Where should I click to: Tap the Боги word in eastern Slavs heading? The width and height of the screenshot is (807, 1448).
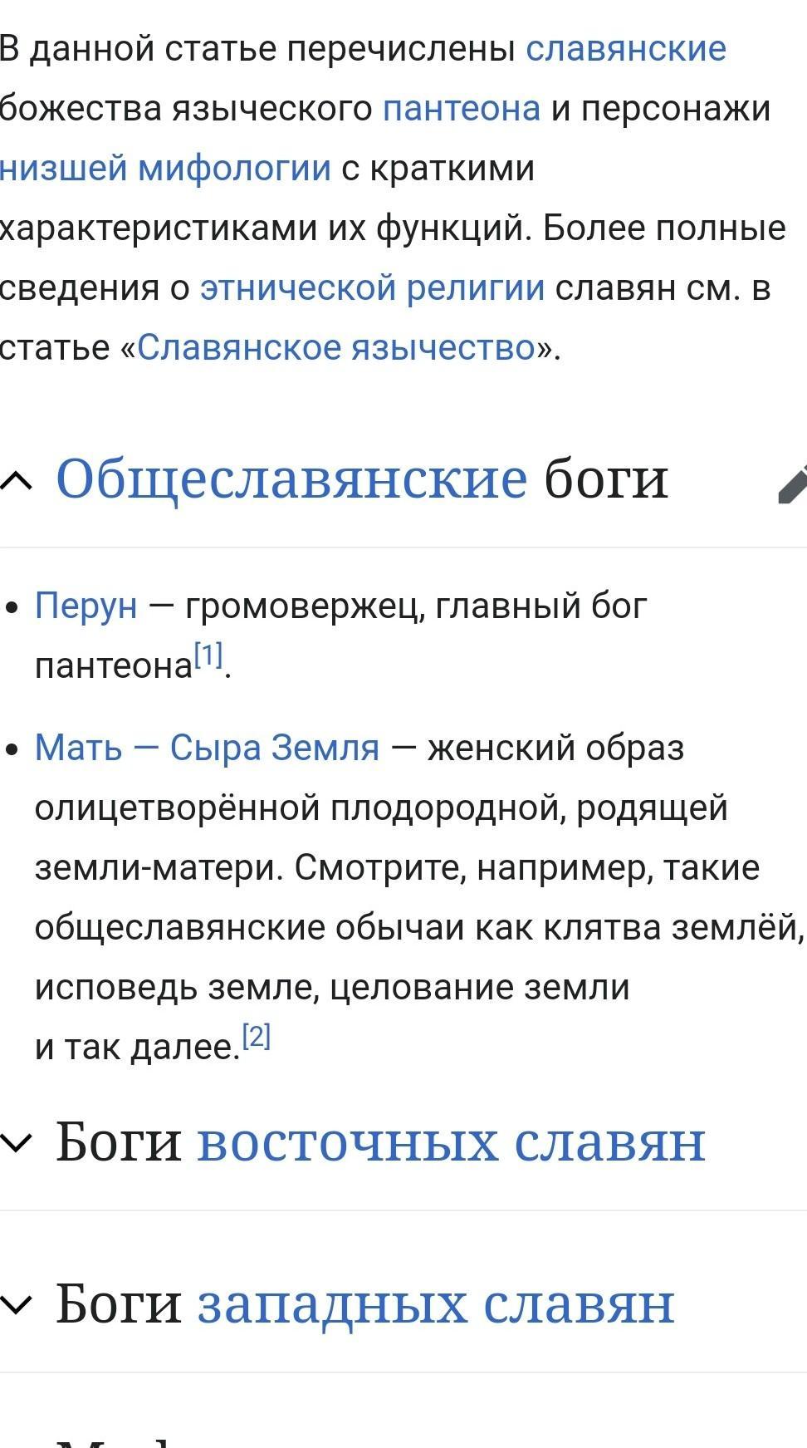pos(119,1142)
